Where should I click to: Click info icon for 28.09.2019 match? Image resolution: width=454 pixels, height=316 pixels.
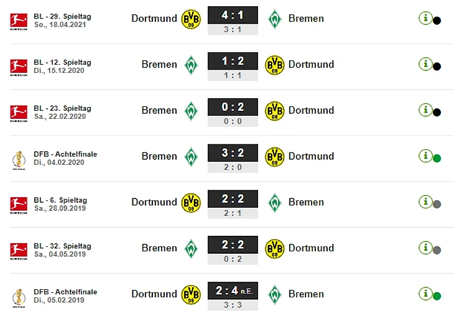[425, 202]
